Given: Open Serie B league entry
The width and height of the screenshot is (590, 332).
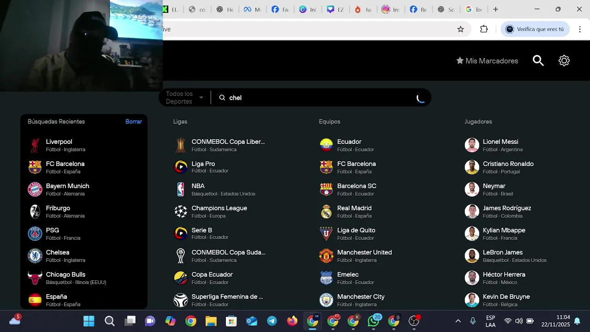Looking at the screenshot, I should coord(230,234).
